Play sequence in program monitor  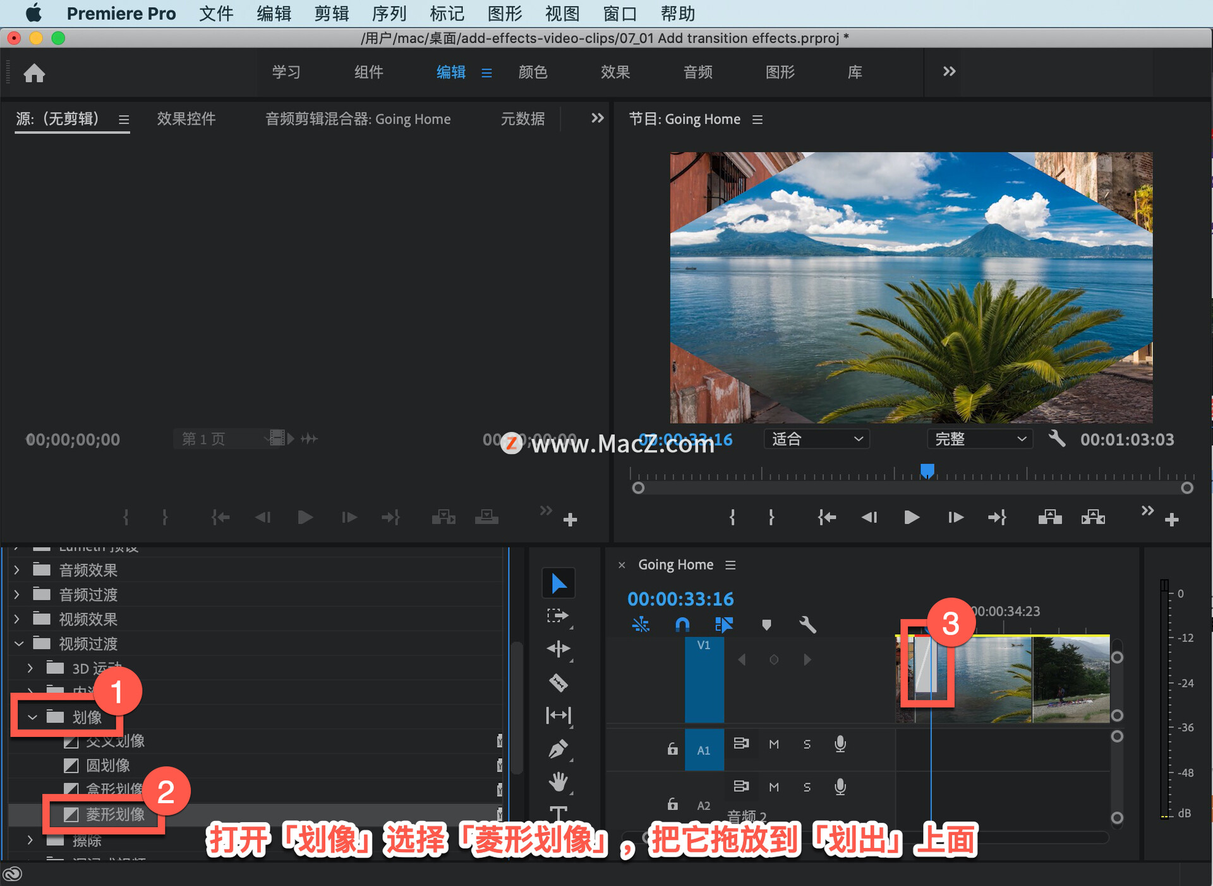pyautogui.click(x=912, y=518)
